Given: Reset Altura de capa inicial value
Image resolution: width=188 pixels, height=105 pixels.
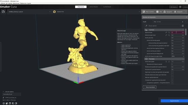Looking at the screenshot, I should [169, 35].
